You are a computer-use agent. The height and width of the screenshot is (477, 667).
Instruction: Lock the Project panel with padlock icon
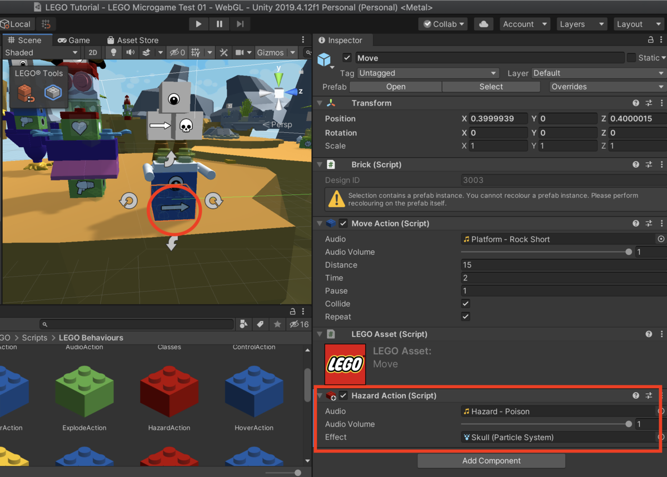click(292, 312)
